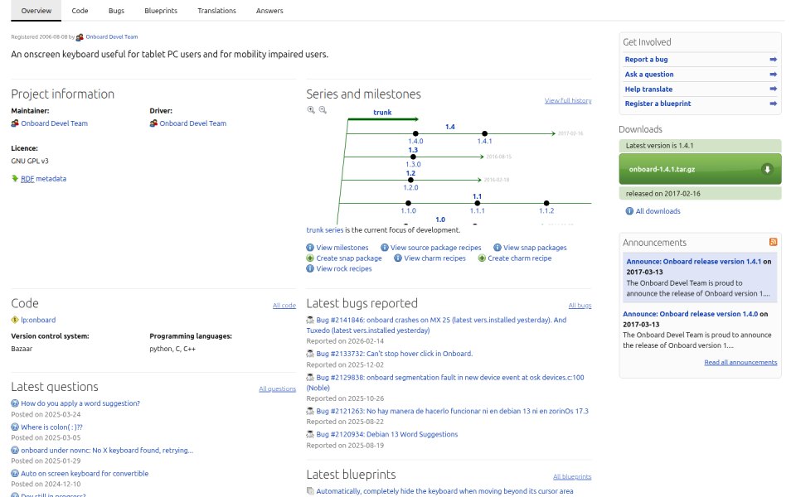This screenshot has height=497, width=796.
Task: Open Announce: Onboard release version 1.4.0
Action: pos(691,314)
